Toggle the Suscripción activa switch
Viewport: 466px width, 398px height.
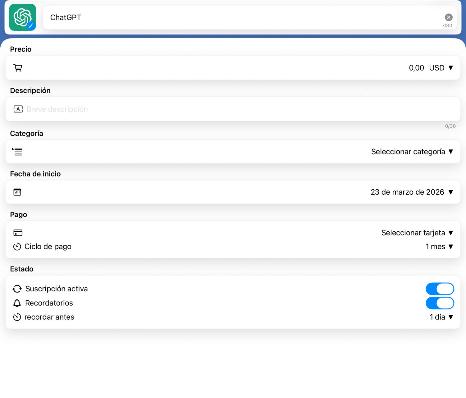440,289
